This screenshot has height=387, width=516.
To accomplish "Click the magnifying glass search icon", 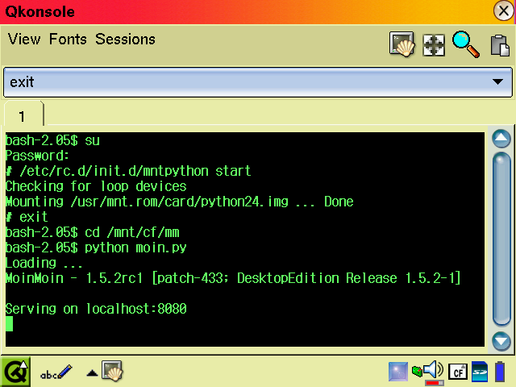I will coord(466,44).
